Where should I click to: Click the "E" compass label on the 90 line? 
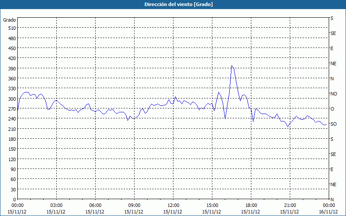click(x=332, y=169)
